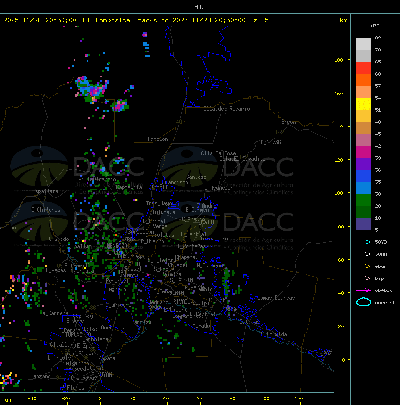The image size is (400, 405).
Task: Click the Catitas place label
Action: 250,322
